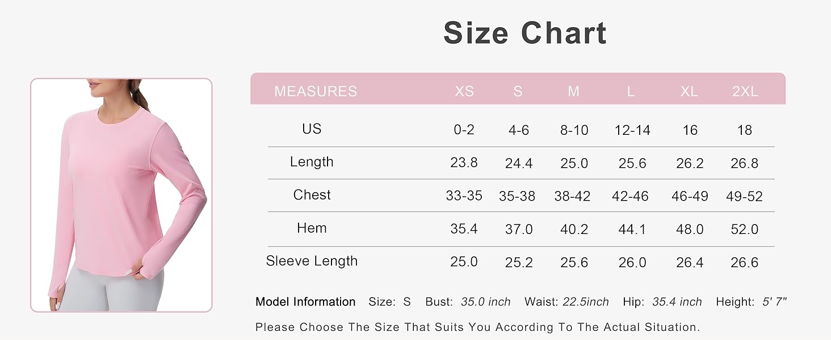Select the M size column header
831x340 pixels.
[573, 91]
